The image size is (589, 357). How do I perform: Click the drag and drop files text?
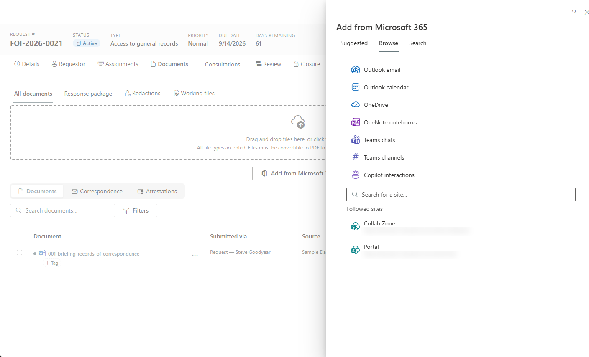(x=285, y=139)
